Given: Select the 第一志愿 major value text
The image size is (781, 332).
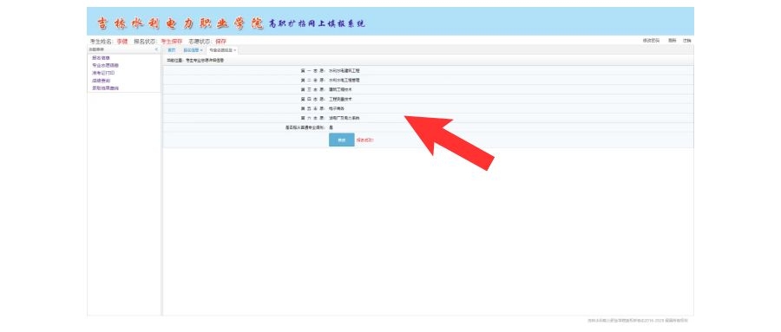Looking at the screenshot, I should 345,71.
